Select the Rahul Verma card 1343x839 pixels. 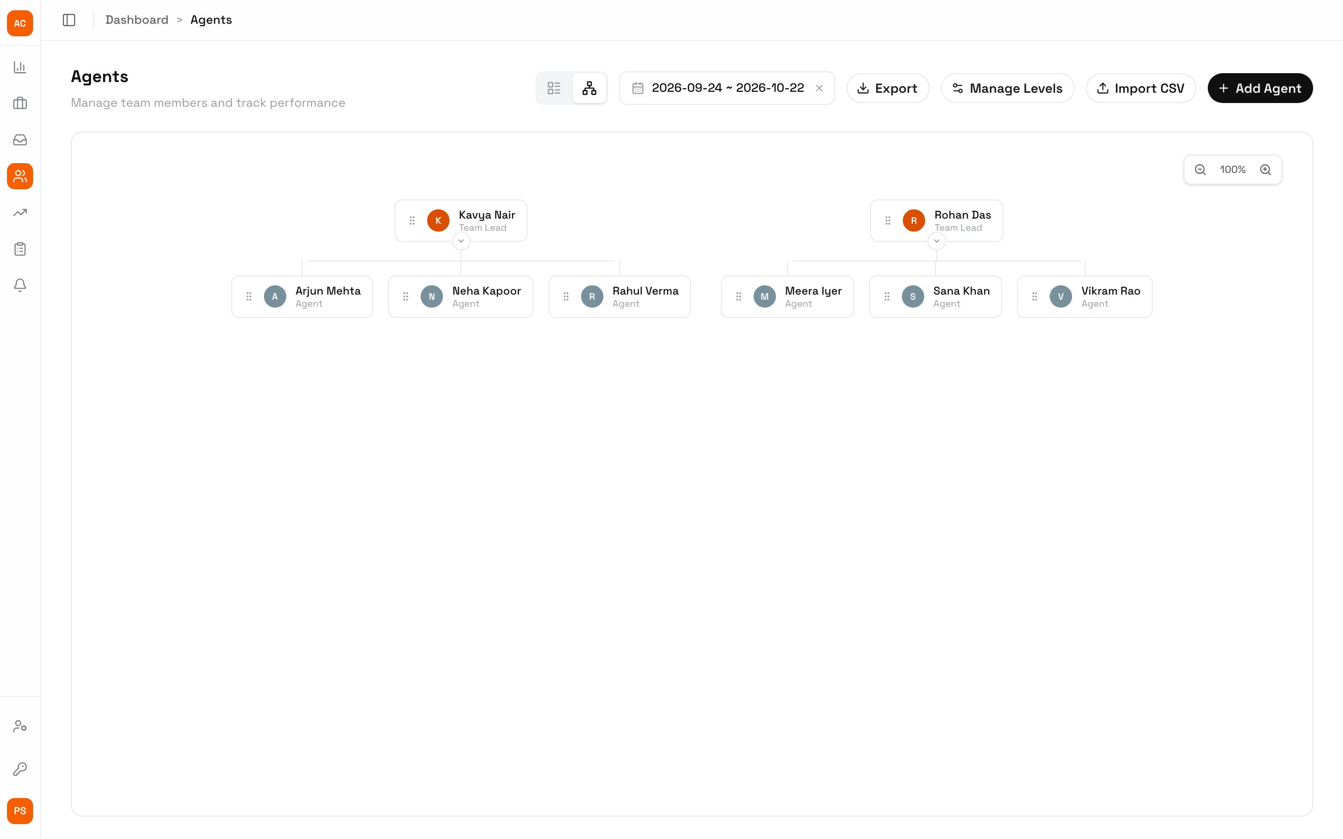(x=619, y=297)
